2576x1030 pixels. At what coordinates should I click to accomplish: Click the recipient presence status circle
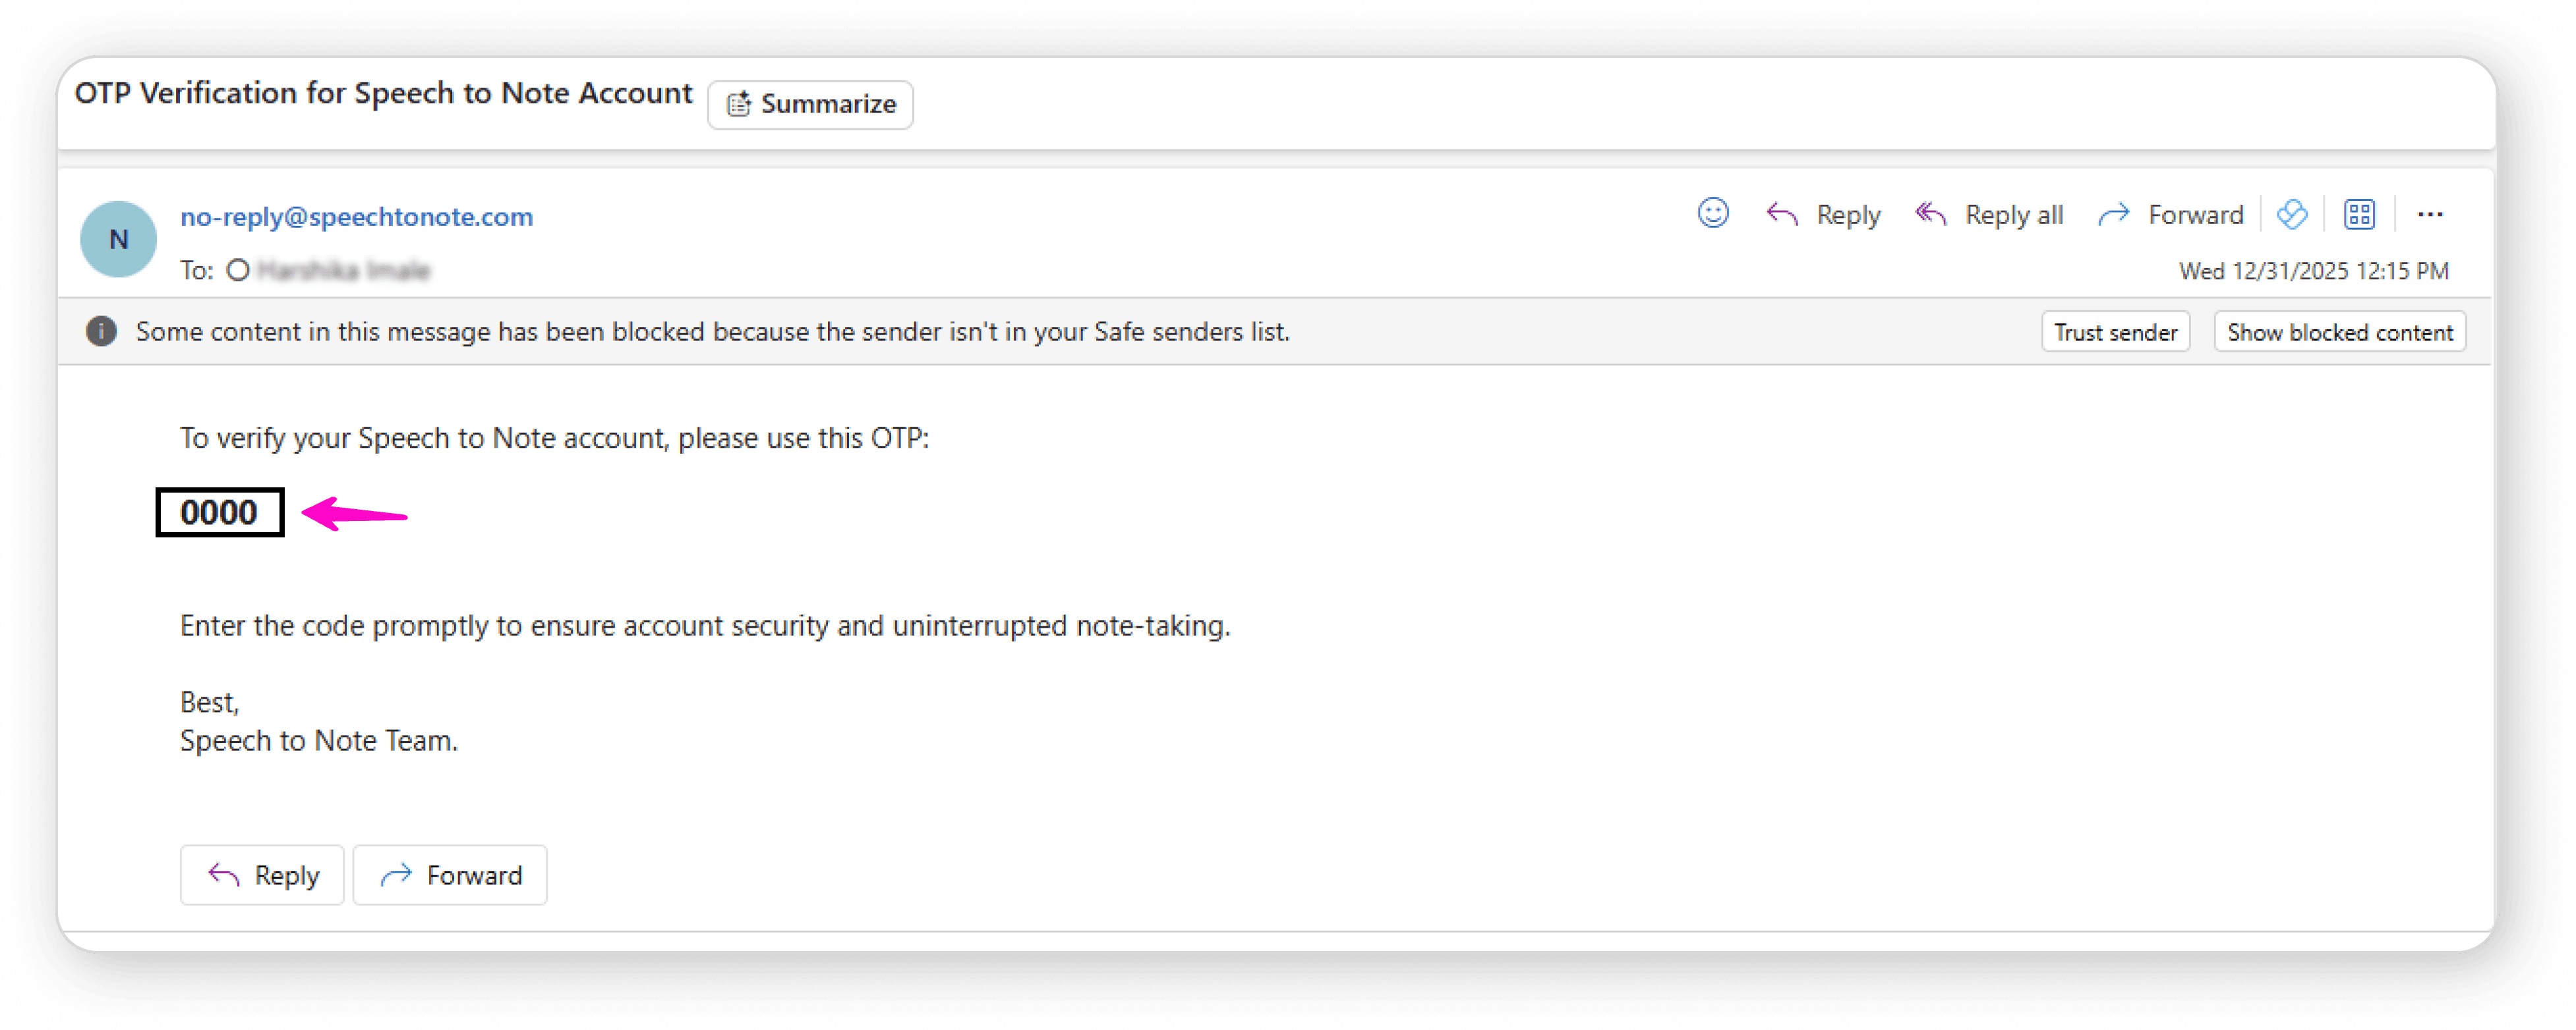pos(238,271)
